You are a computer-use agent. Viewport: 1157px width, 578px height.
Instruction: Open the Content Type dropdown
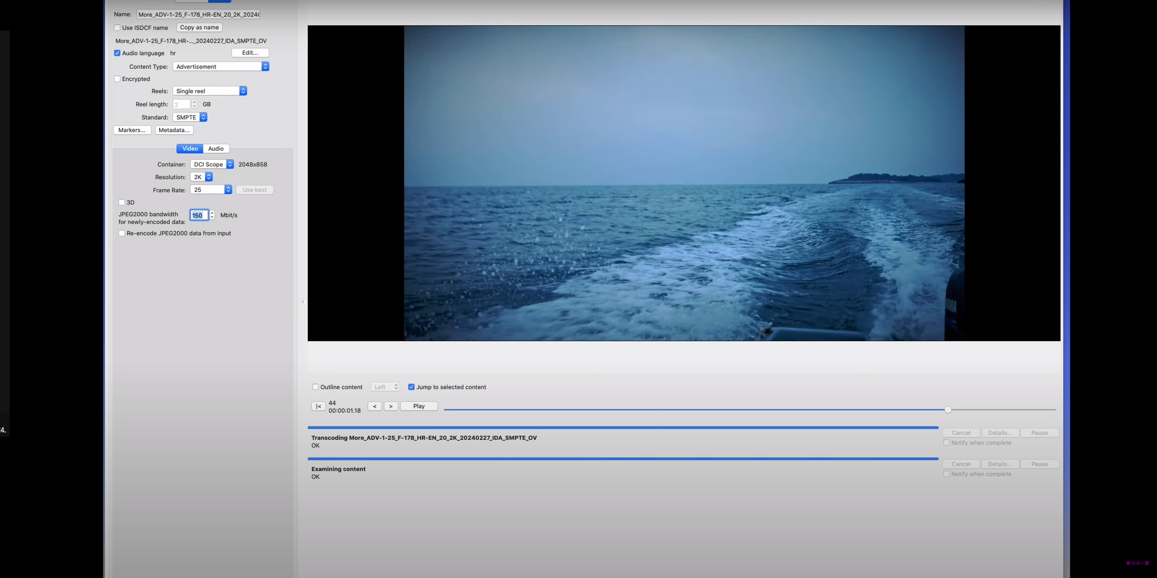point(221,67)
